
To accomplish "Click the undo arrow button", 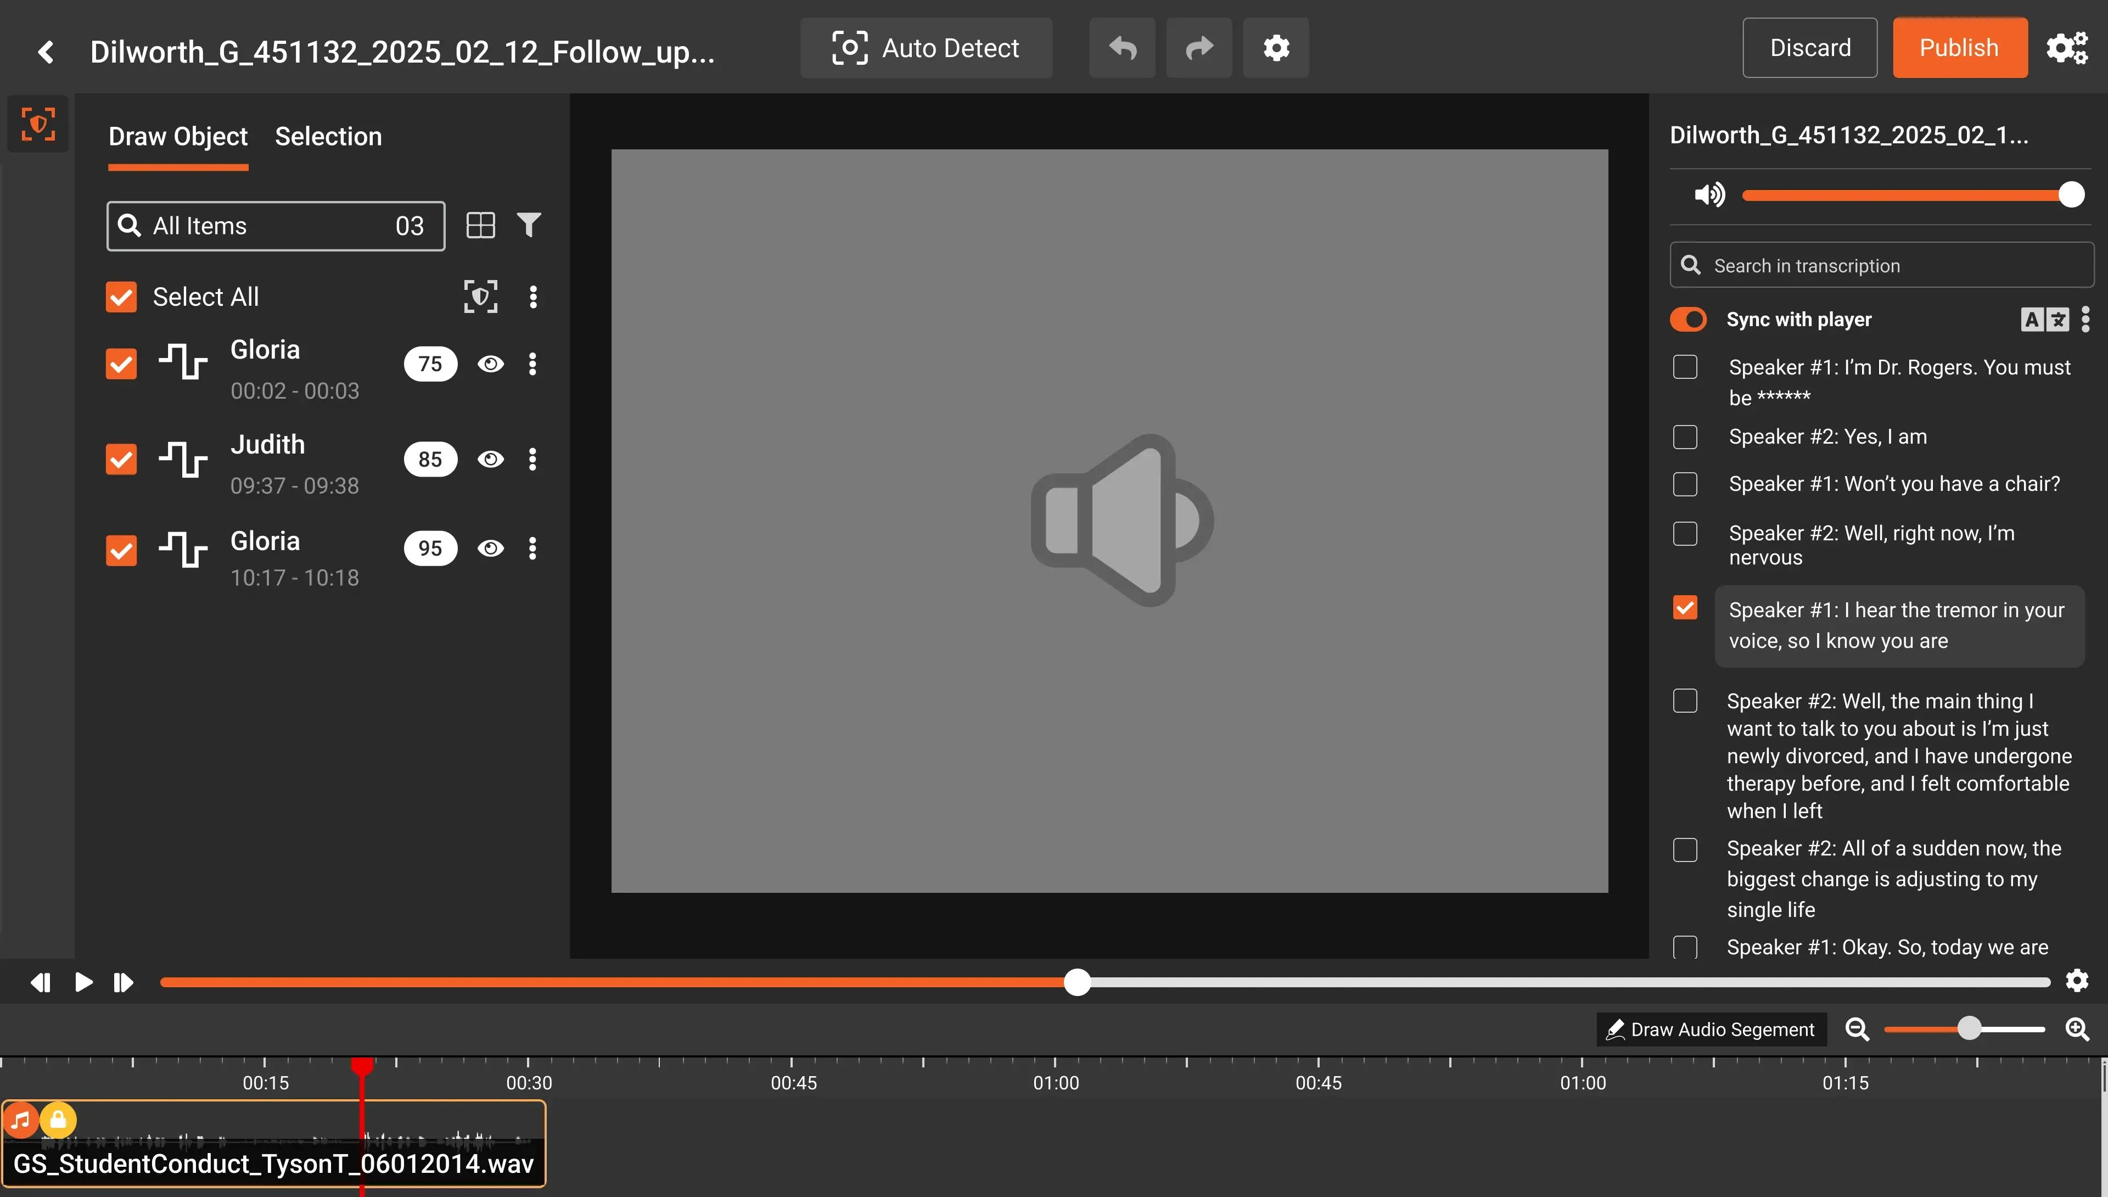I will [x=1122, y=48].
